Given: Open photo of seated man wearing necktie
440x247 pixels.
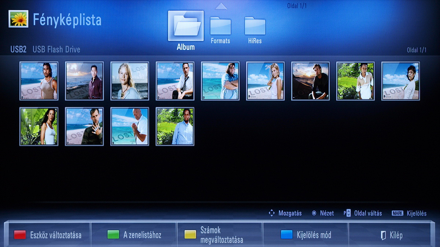Looking at the screenshot, I should point(175,81).
